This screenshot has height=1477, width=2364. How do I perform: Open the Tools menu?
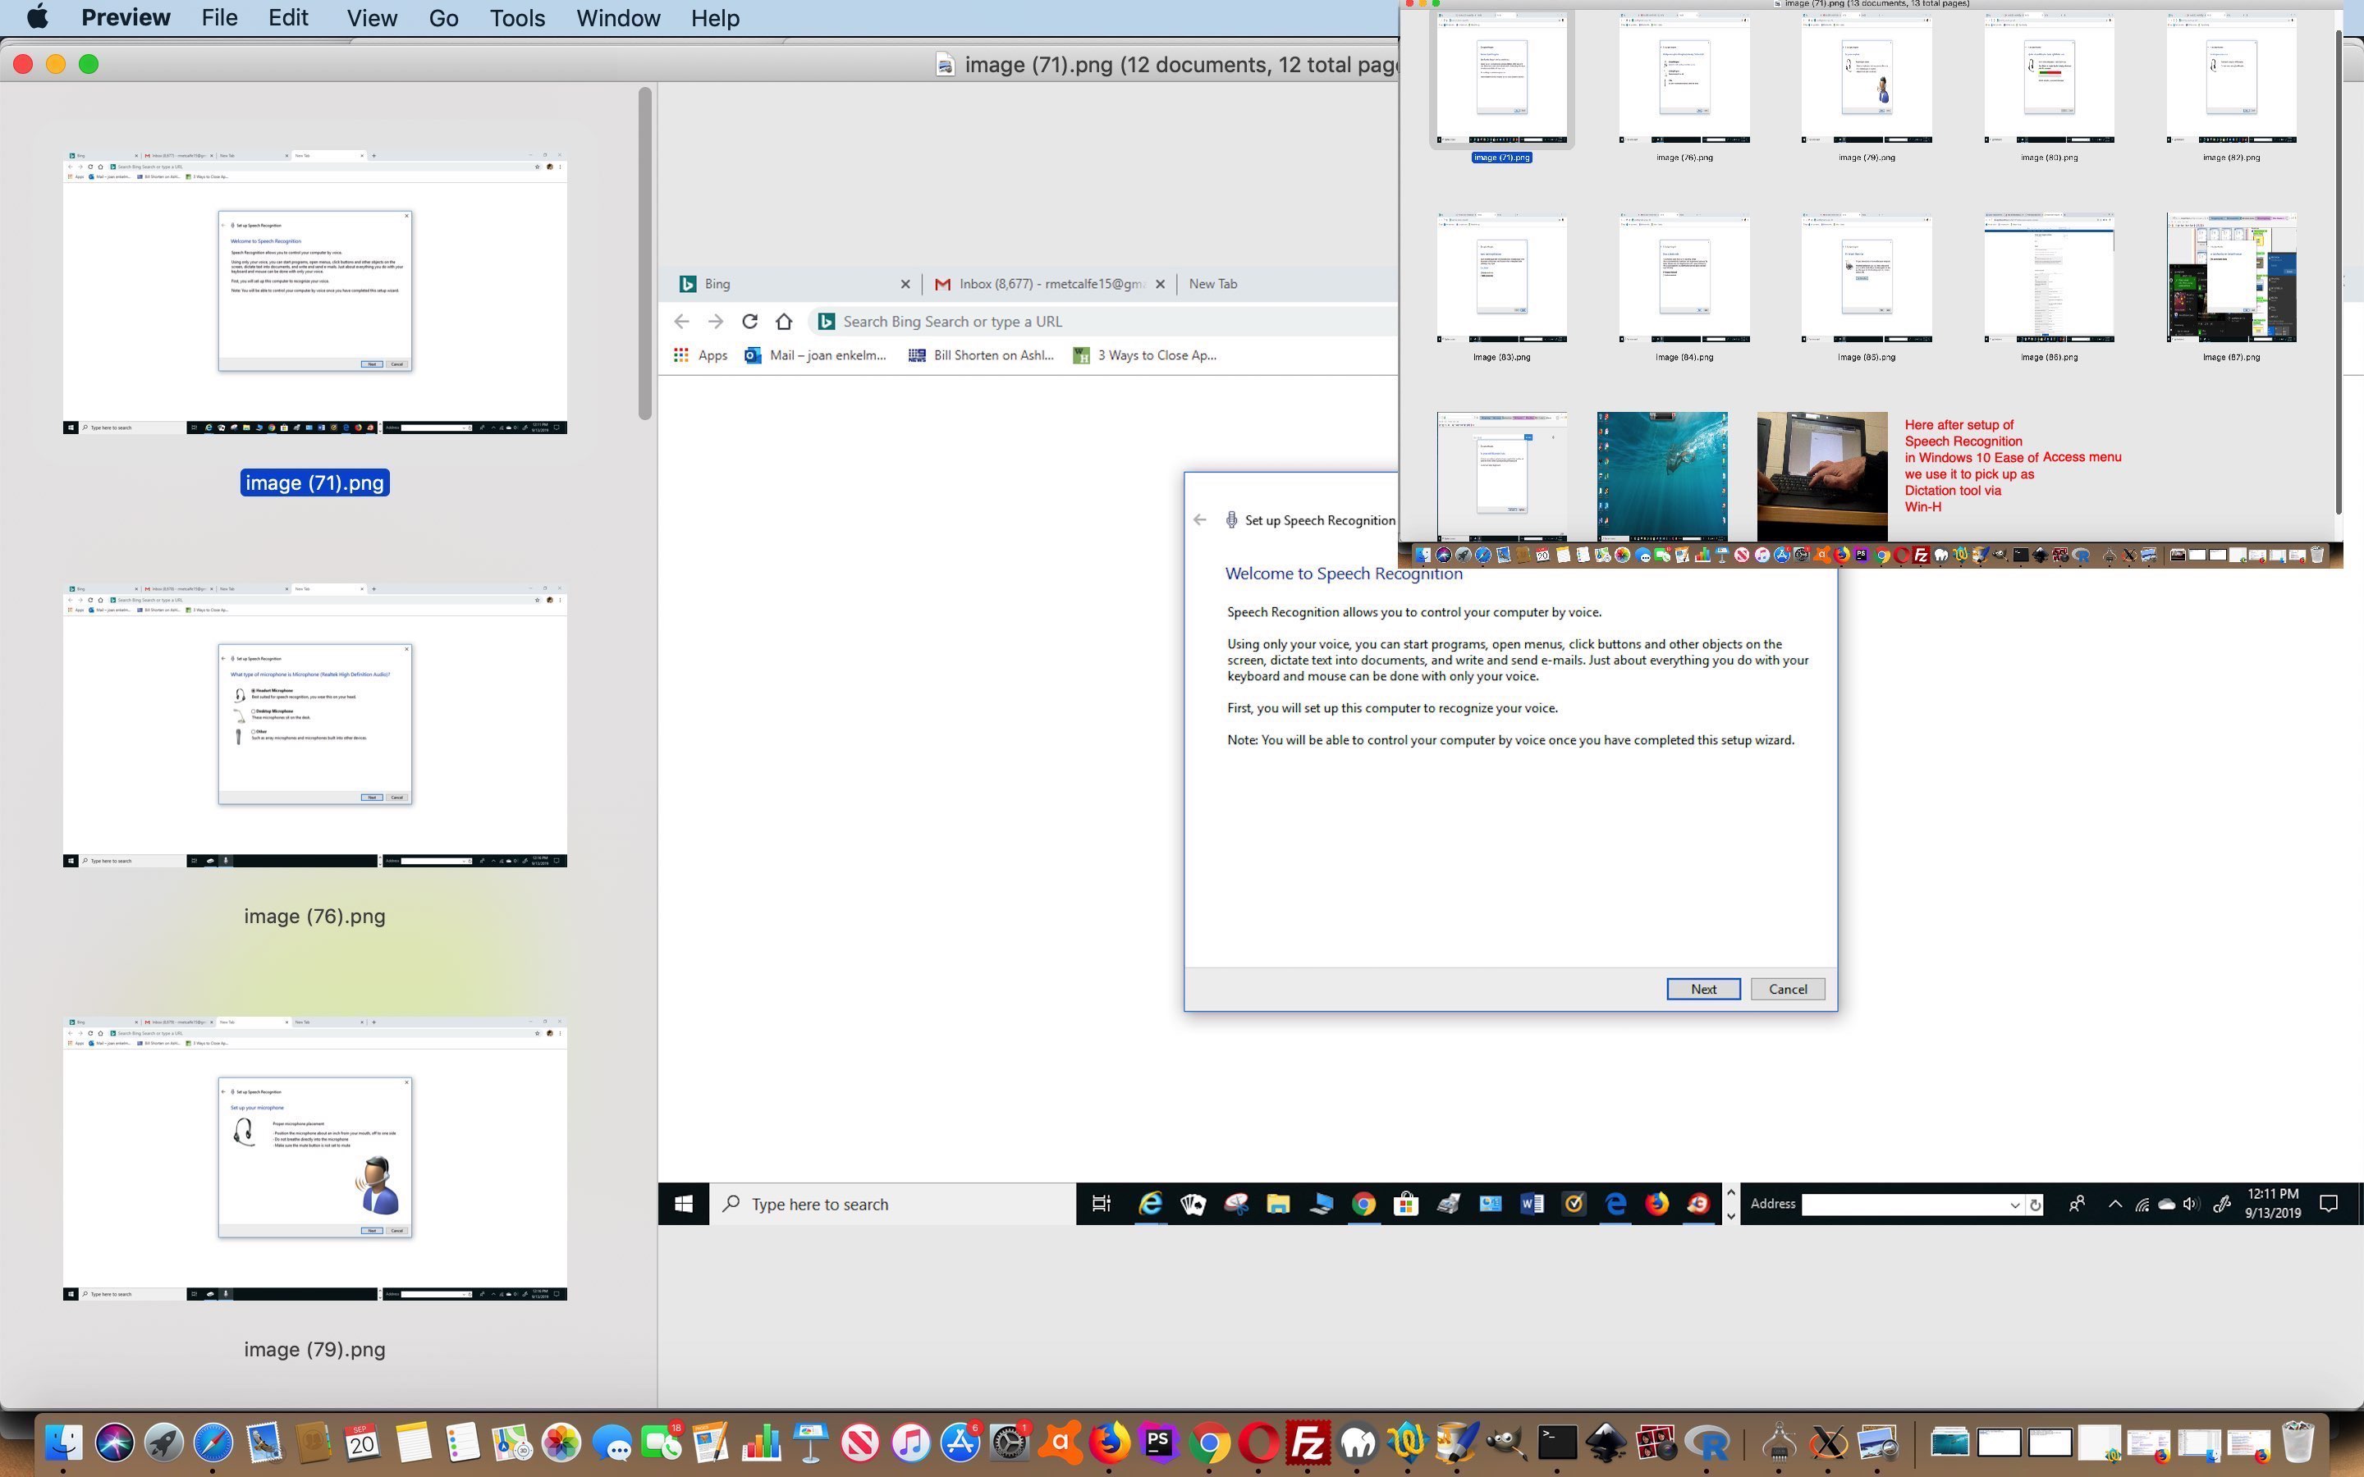click(517, 19)
